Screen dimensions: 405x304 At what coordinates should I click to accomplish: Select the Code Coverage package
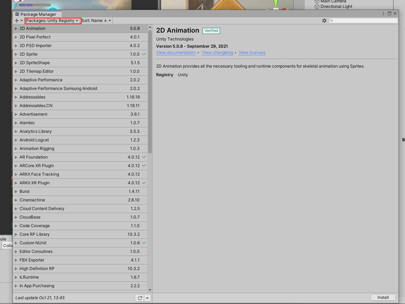(80, 225)
